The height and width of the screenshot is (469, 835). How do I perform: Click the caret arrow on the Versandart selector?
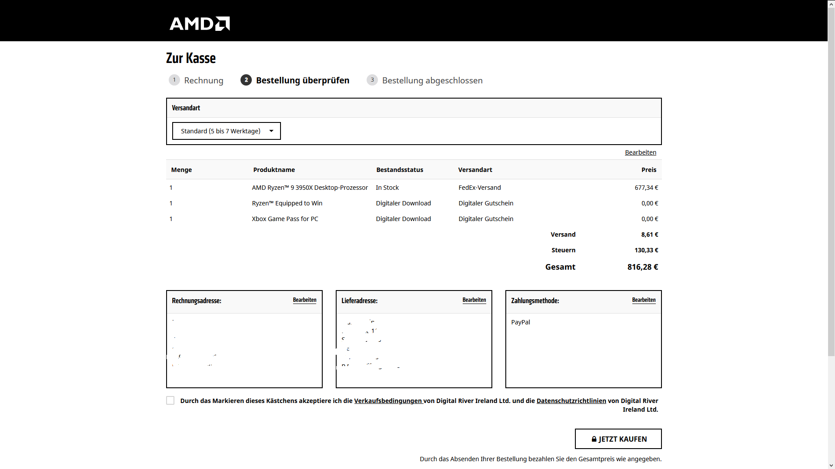271,131
